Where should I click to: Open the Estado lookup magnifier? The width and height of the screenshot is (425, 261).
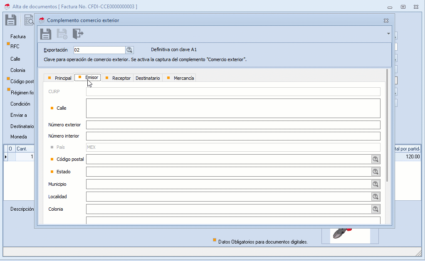(x=375, y=172)
